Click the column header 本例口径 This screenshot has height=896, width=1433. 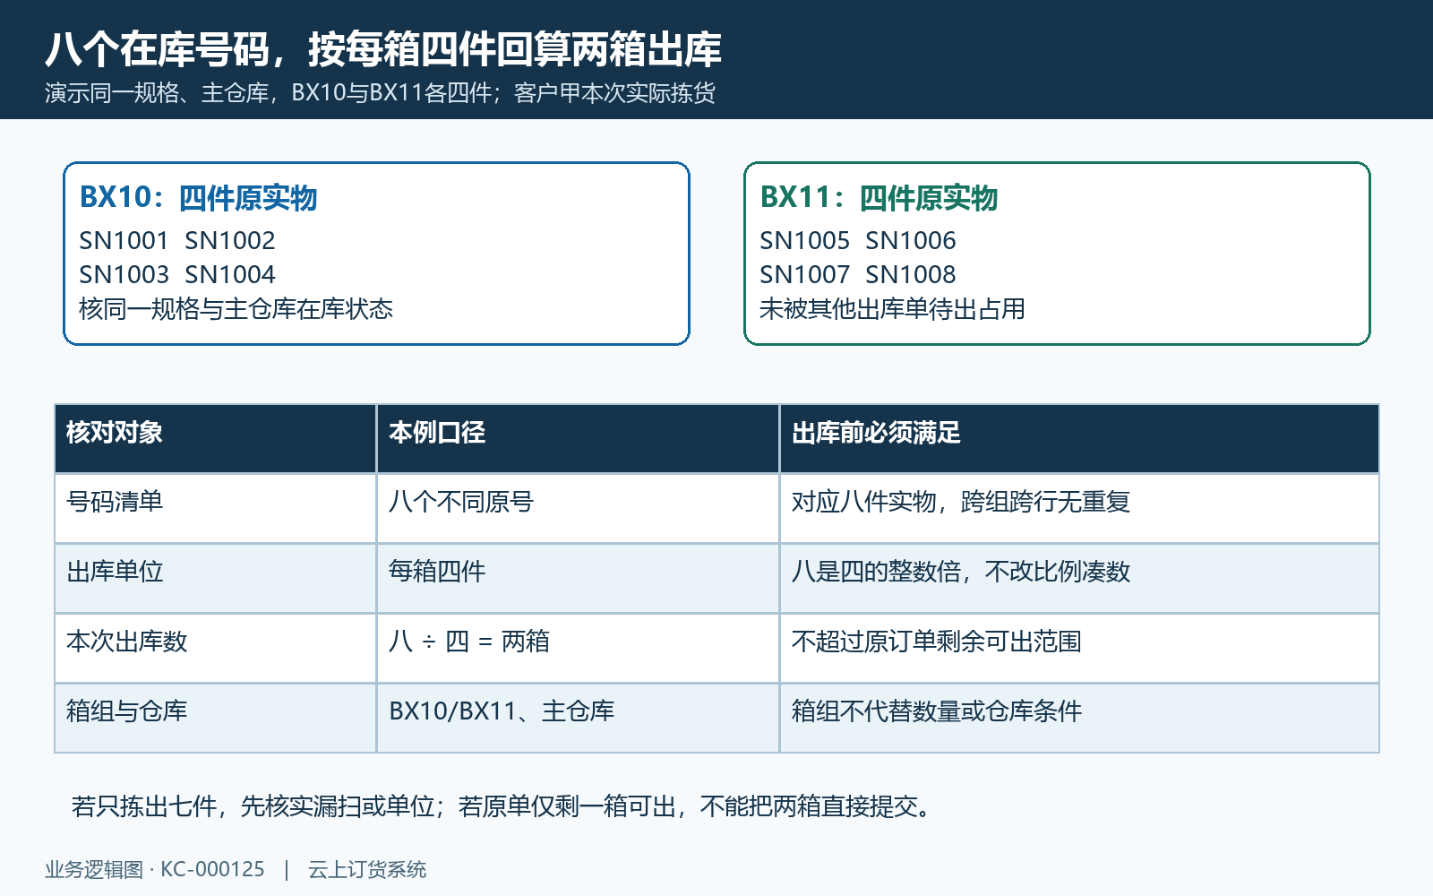578,438
